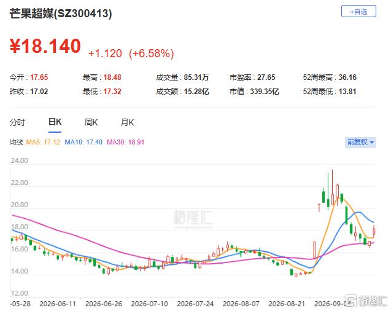Click the MA30: 18.91 indicator label

tap(125, 142)
